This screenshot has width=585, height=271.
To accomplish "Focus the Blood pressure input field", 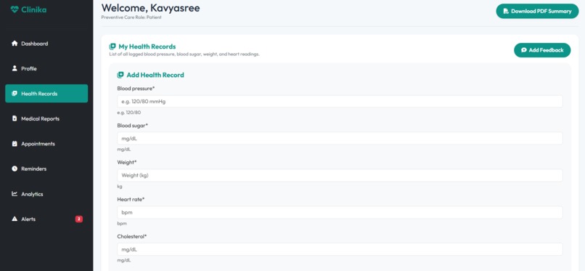I will pos(340,101).
